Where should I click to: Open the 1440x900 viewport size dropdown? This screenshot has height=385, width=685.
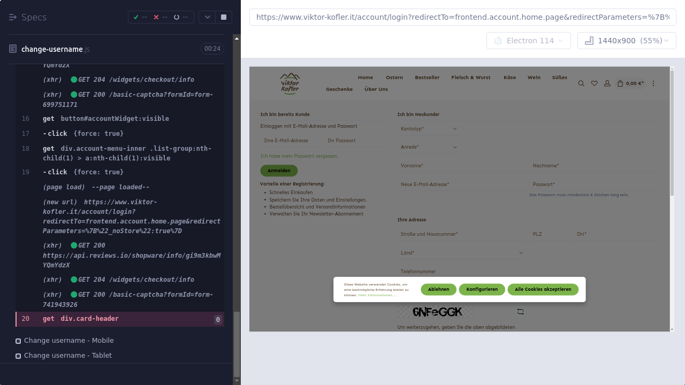tap(626, 41)
